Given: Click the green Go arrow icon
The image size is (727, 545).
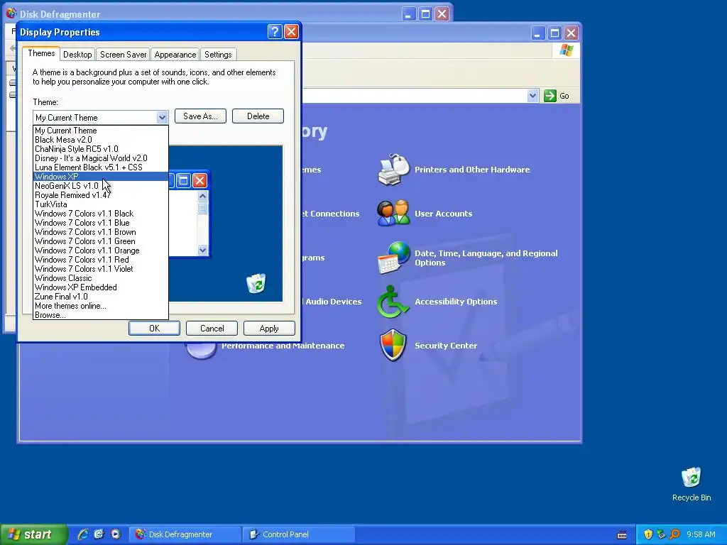Looking at the screenshot, I should [x=550, y=96].
